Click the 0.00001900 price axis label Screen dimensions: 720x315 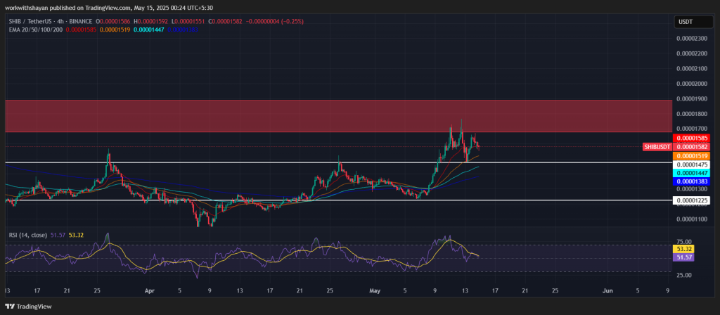click(x=692, y=98)
